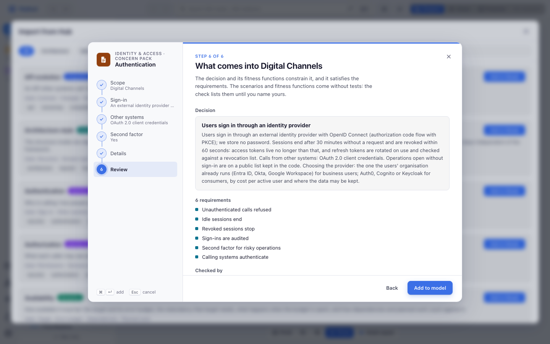
Task: Click the '6 requirements' heading
Action: pyautogui.click(x=213, y=200)
